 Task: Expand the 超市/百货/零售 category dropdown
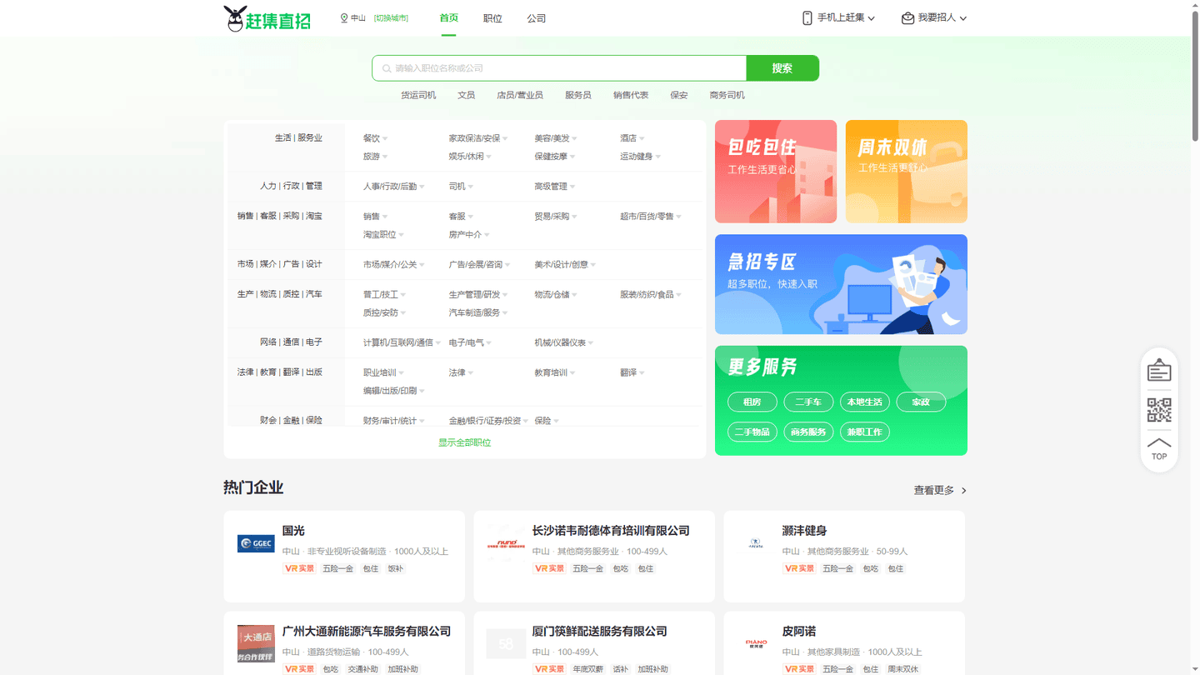679,217
